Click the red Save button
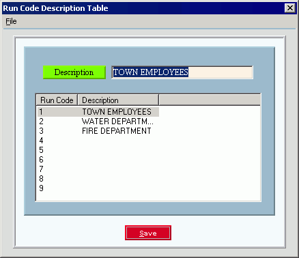Viewport: 299px width, 258px height. coord(148,233)
